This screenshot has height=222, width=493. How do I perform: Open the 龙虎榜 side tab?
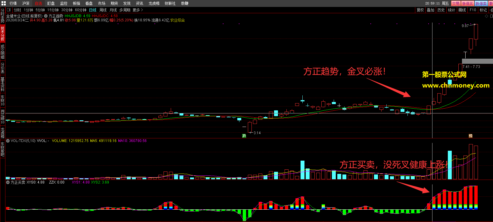[x=2, y=133]
